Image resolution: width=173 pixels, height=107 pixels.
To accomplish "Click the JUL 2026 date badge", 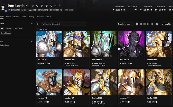I will pos(32,10).
